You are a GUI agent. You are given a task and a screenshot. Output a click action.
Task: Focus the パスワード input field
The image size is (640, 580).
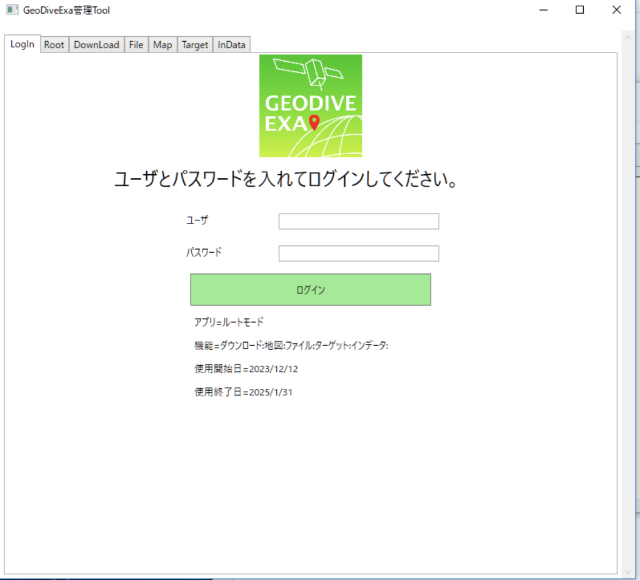click(x=359, y=253)
